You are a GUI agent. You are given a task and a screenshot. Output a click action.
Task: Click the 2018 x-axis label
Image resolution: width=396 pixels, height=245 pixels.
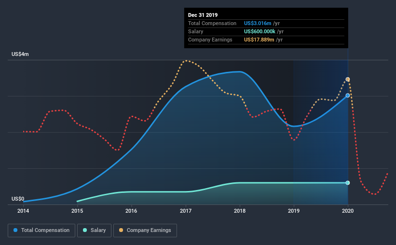[240, 211]
